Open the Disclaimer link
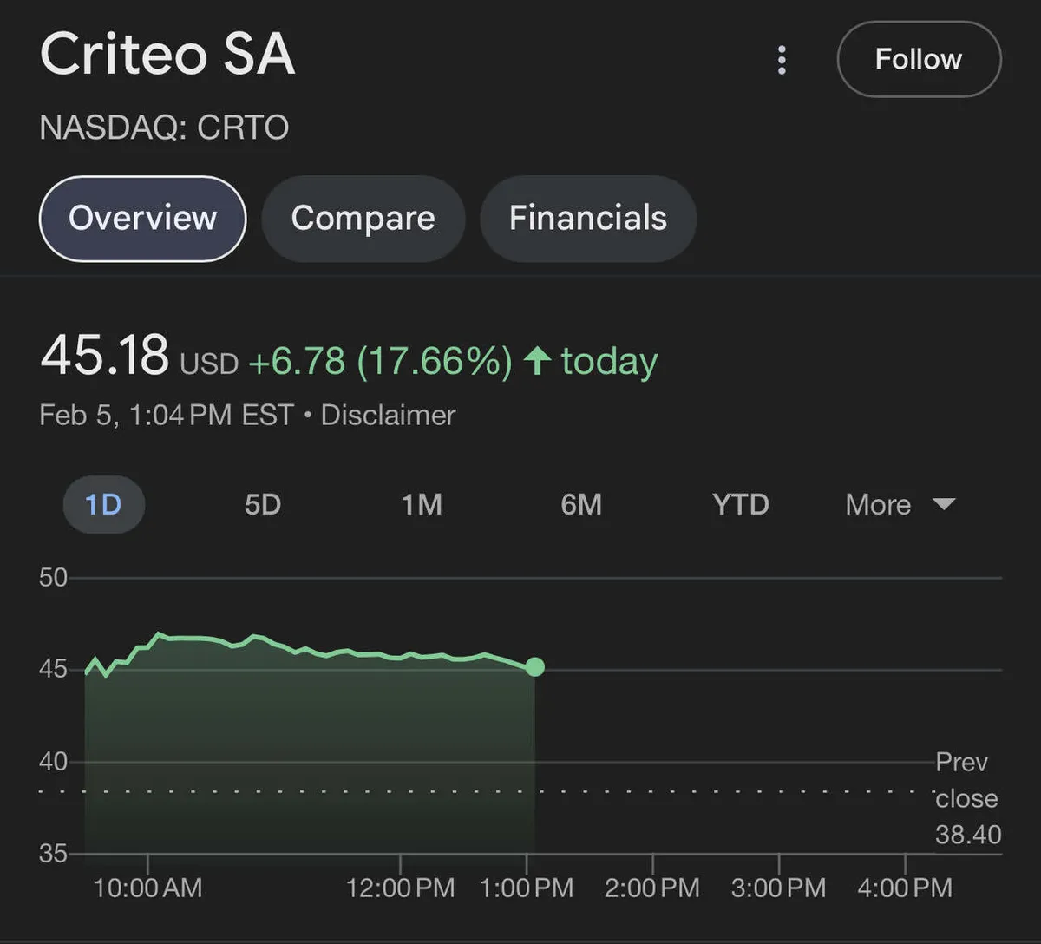The image size is (1041, 944). [x=388, y=415]
